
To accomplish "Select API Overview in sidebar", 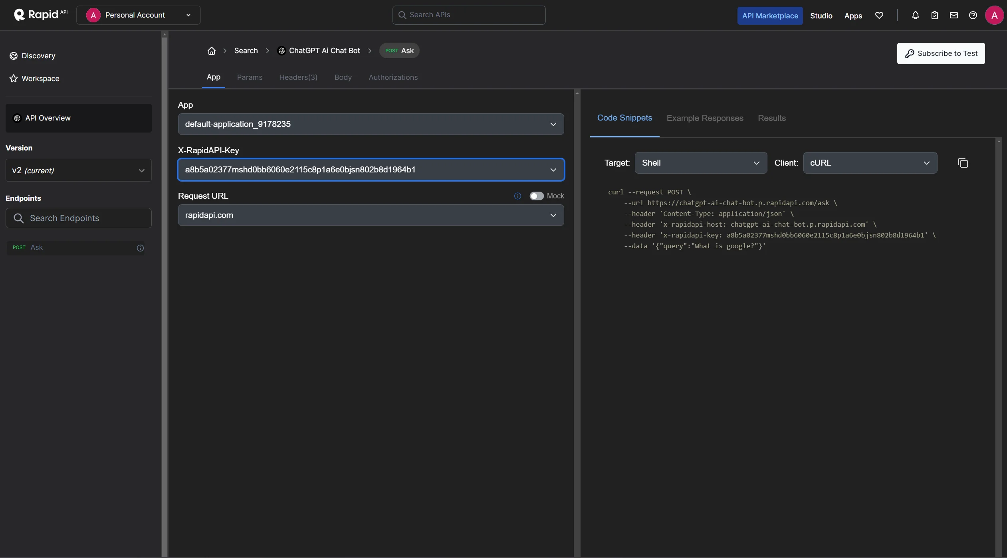I will point(79,118).
